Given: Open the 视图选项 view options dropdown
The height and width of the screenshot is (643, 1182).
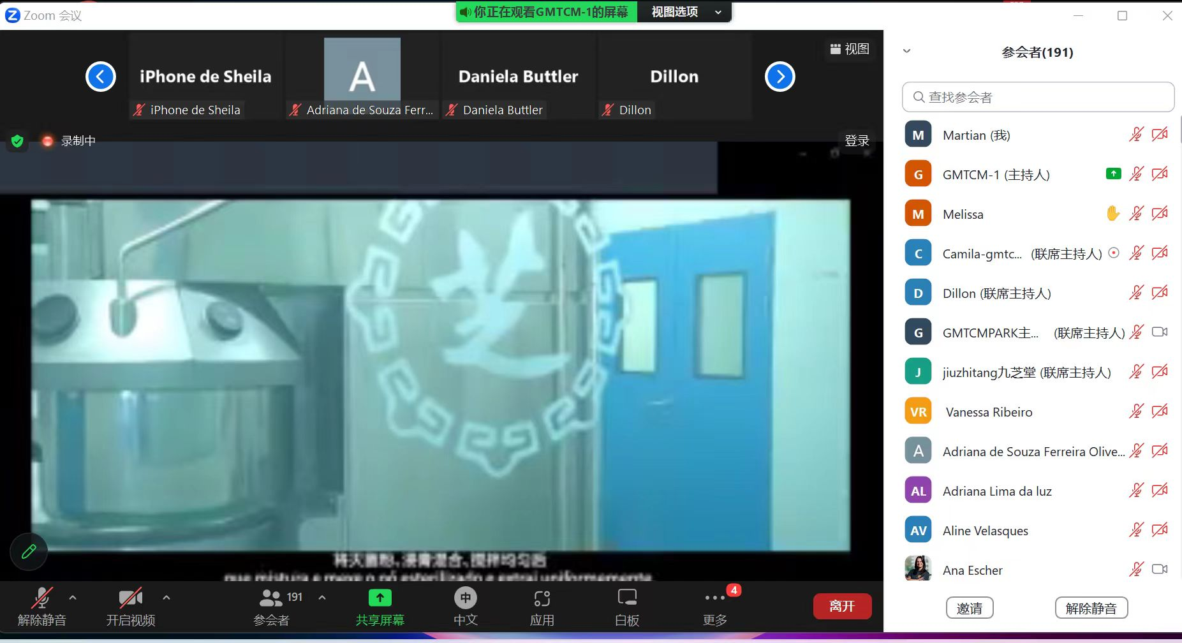Looking at the screenshot, I should (685, 12).
